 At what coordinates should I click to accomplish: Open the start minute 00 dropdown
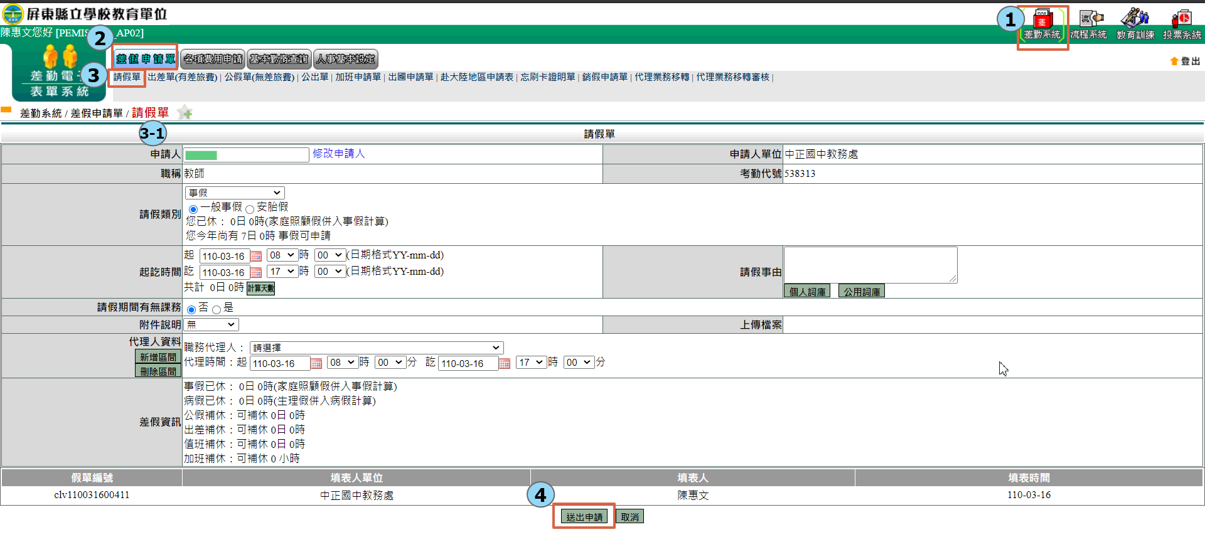[x=329, y=255]
